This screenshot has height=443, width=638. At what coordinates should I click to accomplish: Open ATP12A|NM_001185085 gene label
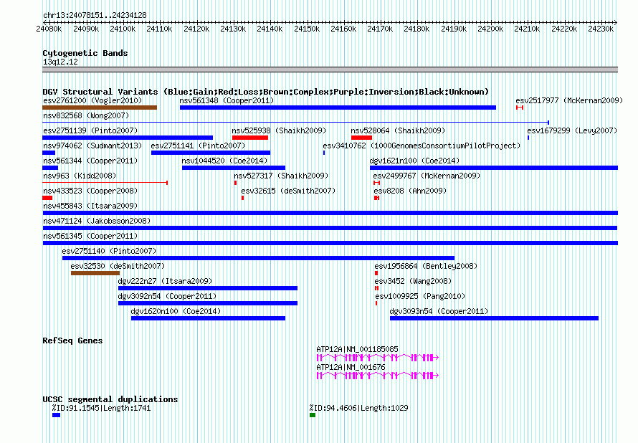[357, 349]
